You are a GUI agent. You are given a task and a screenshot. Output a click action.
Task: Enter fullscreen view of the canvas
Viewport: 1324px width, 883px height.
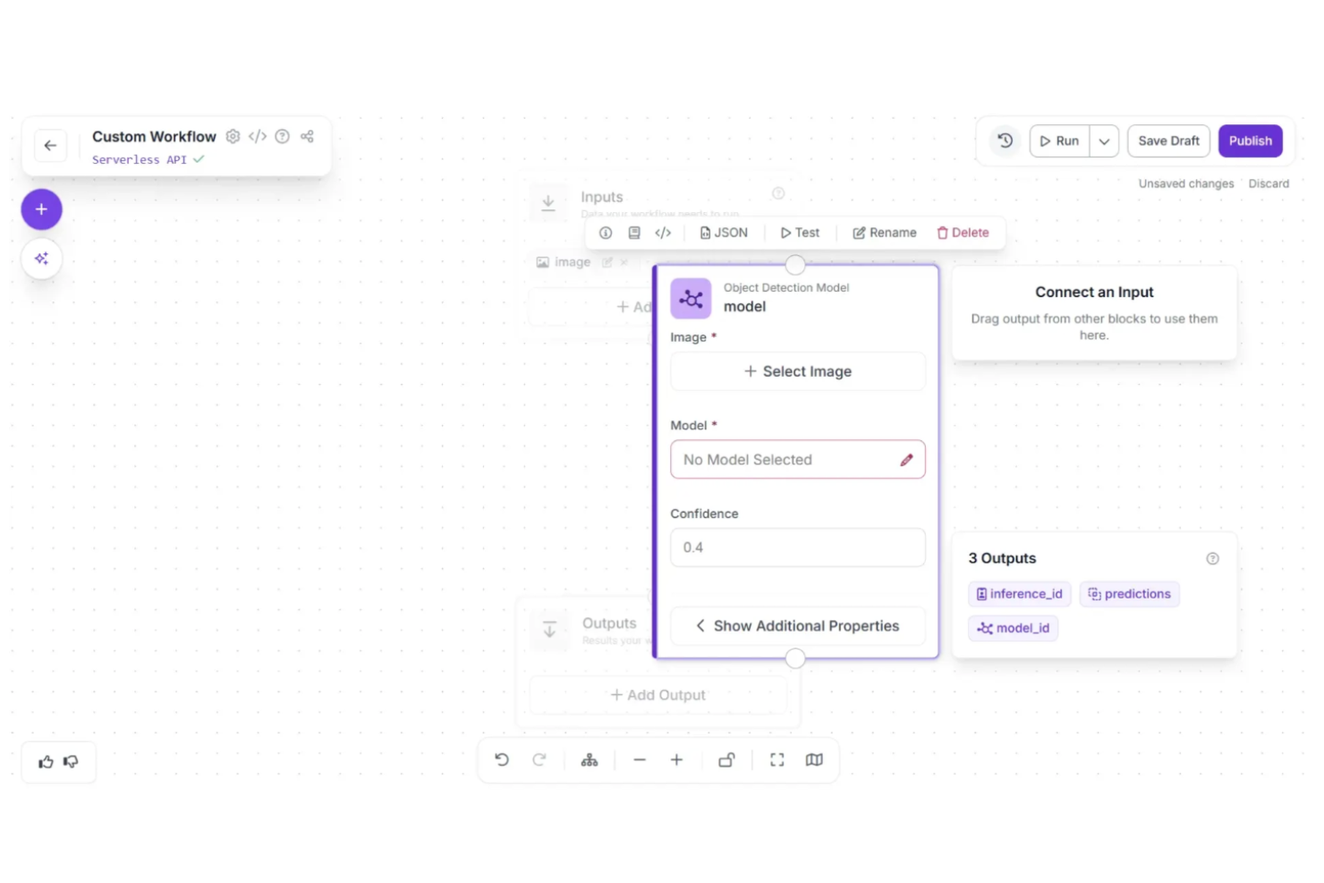pos(777,760)
